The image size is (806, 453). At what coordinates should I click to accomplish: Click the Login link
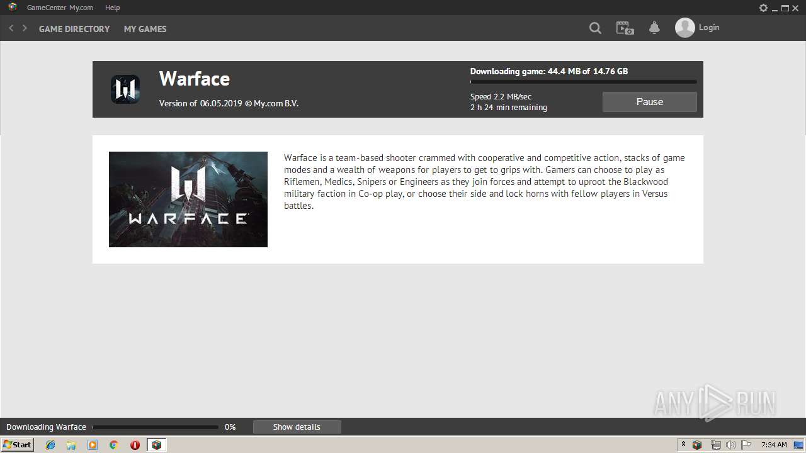click(x=709, y=28)
